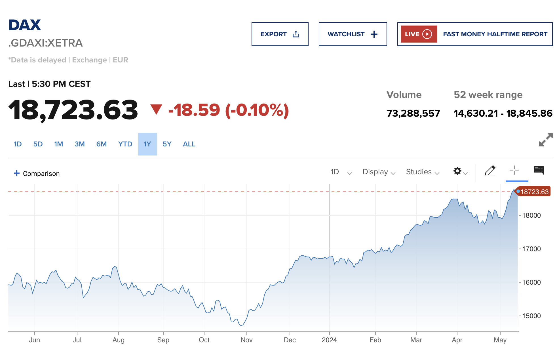Open the Studies dropdown

point(422,172)
